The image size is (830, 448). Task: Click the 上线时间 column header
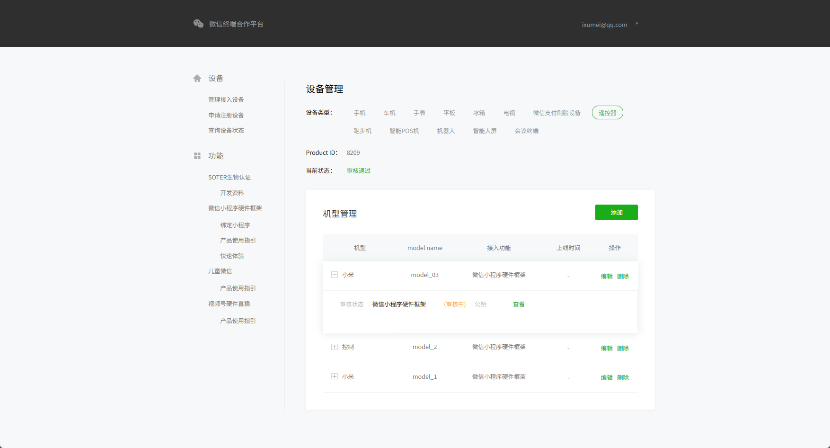[568, 248]
